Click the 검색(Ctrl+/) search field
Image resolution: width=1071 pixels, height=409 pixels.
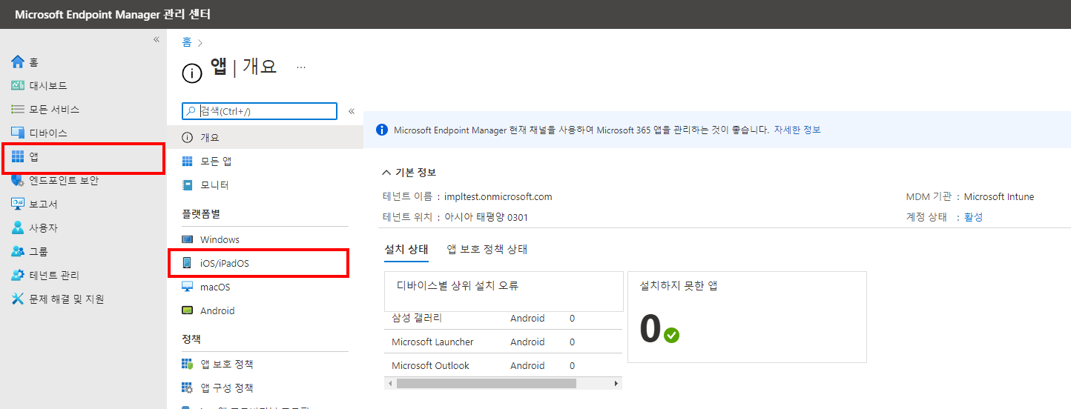click(x=260, y=111)
